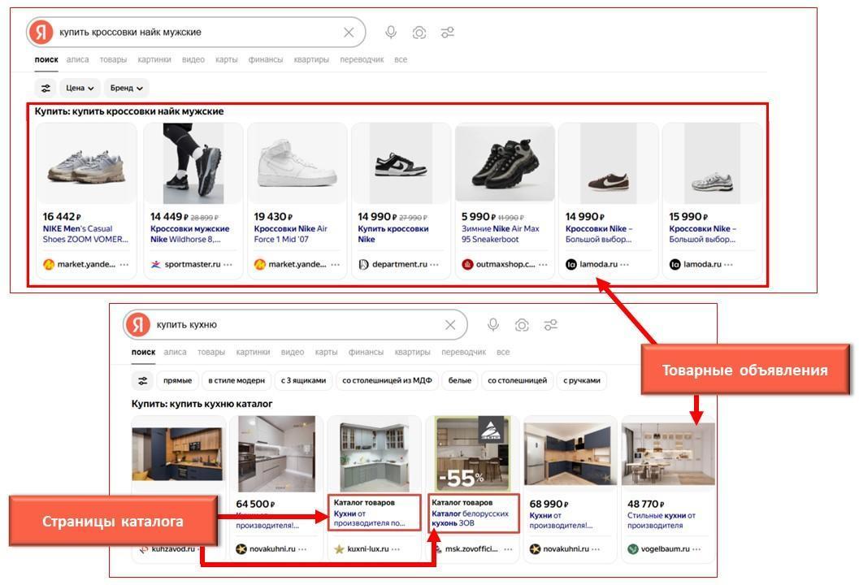Click the red Yandex logo in the kitchen search bar

(x=138, y=325)
